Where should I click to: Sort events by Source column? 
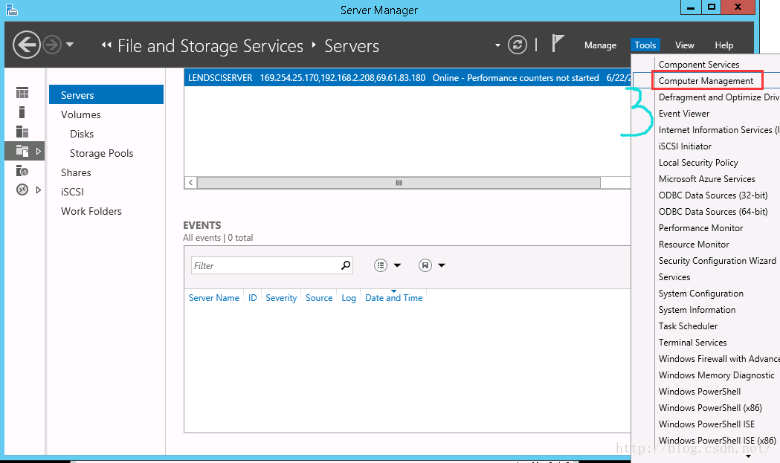319,298
